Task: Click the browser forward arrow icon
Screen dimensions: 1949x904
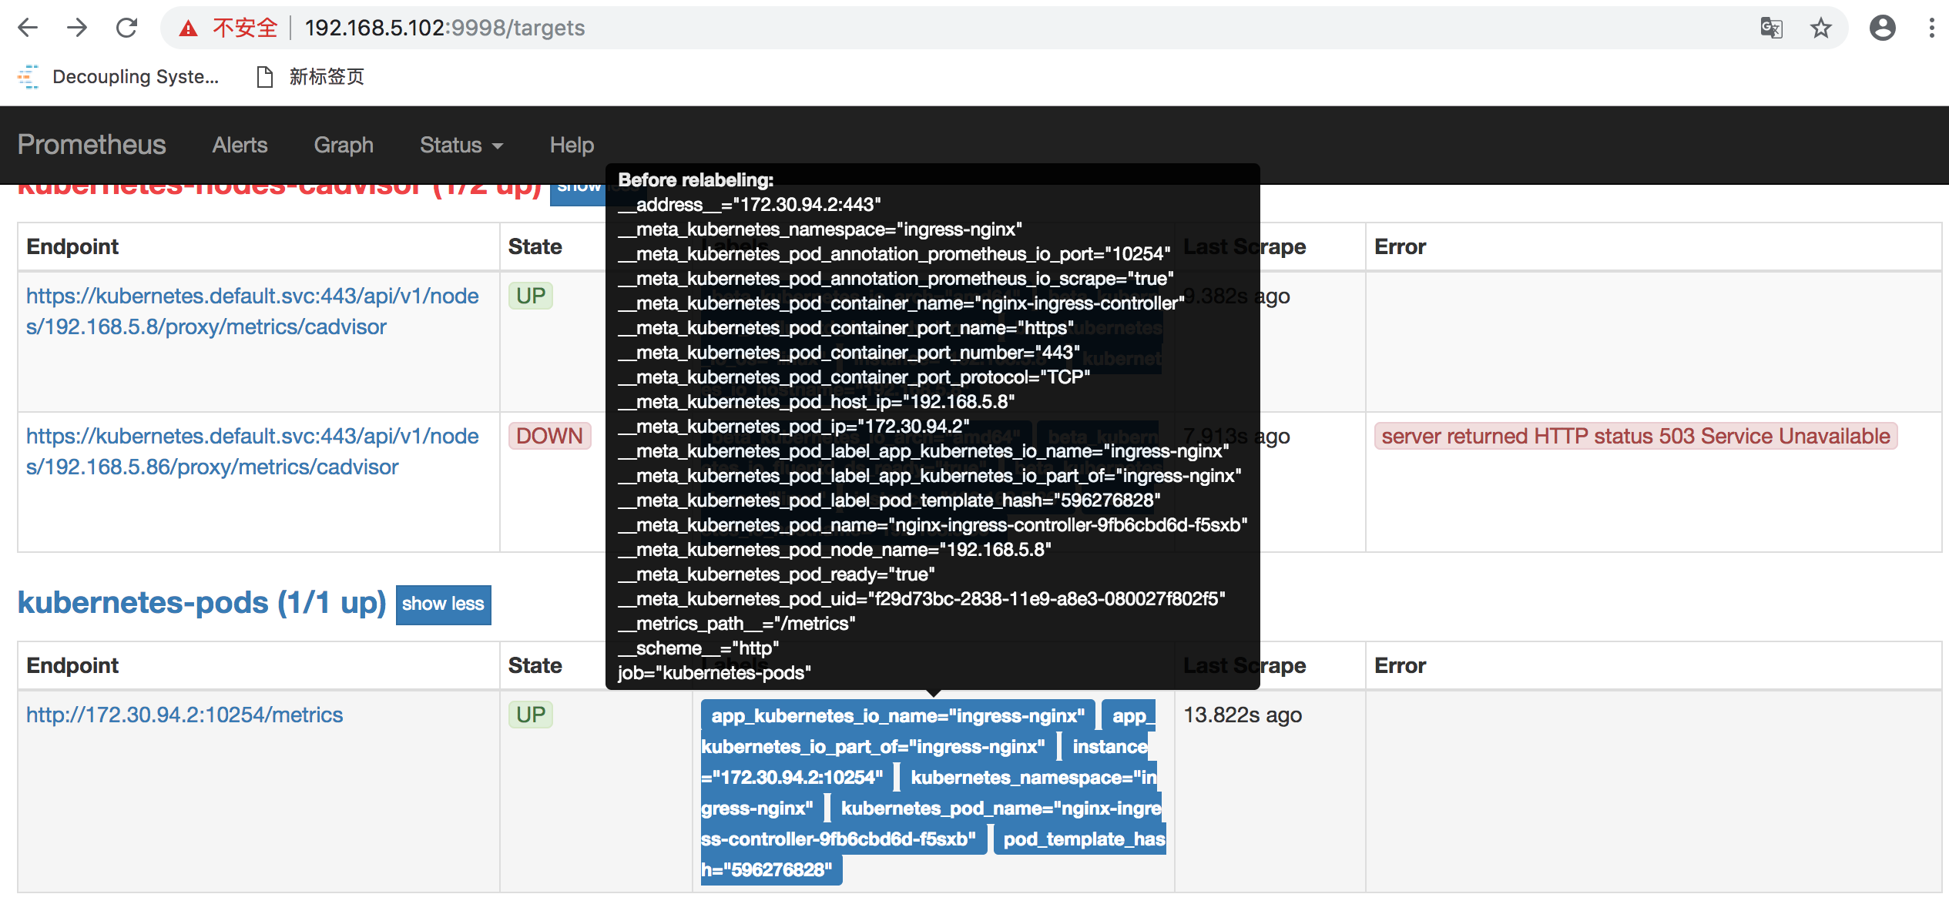Action: [77, 28]
